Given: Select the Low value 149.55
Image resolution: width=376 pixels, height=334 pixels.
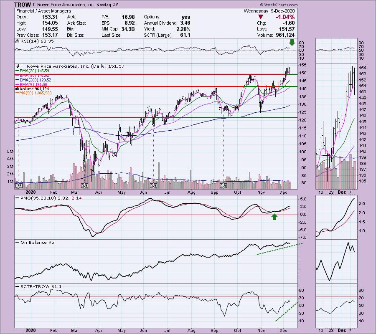Looking at the screenshot, I should click(50, 29).
